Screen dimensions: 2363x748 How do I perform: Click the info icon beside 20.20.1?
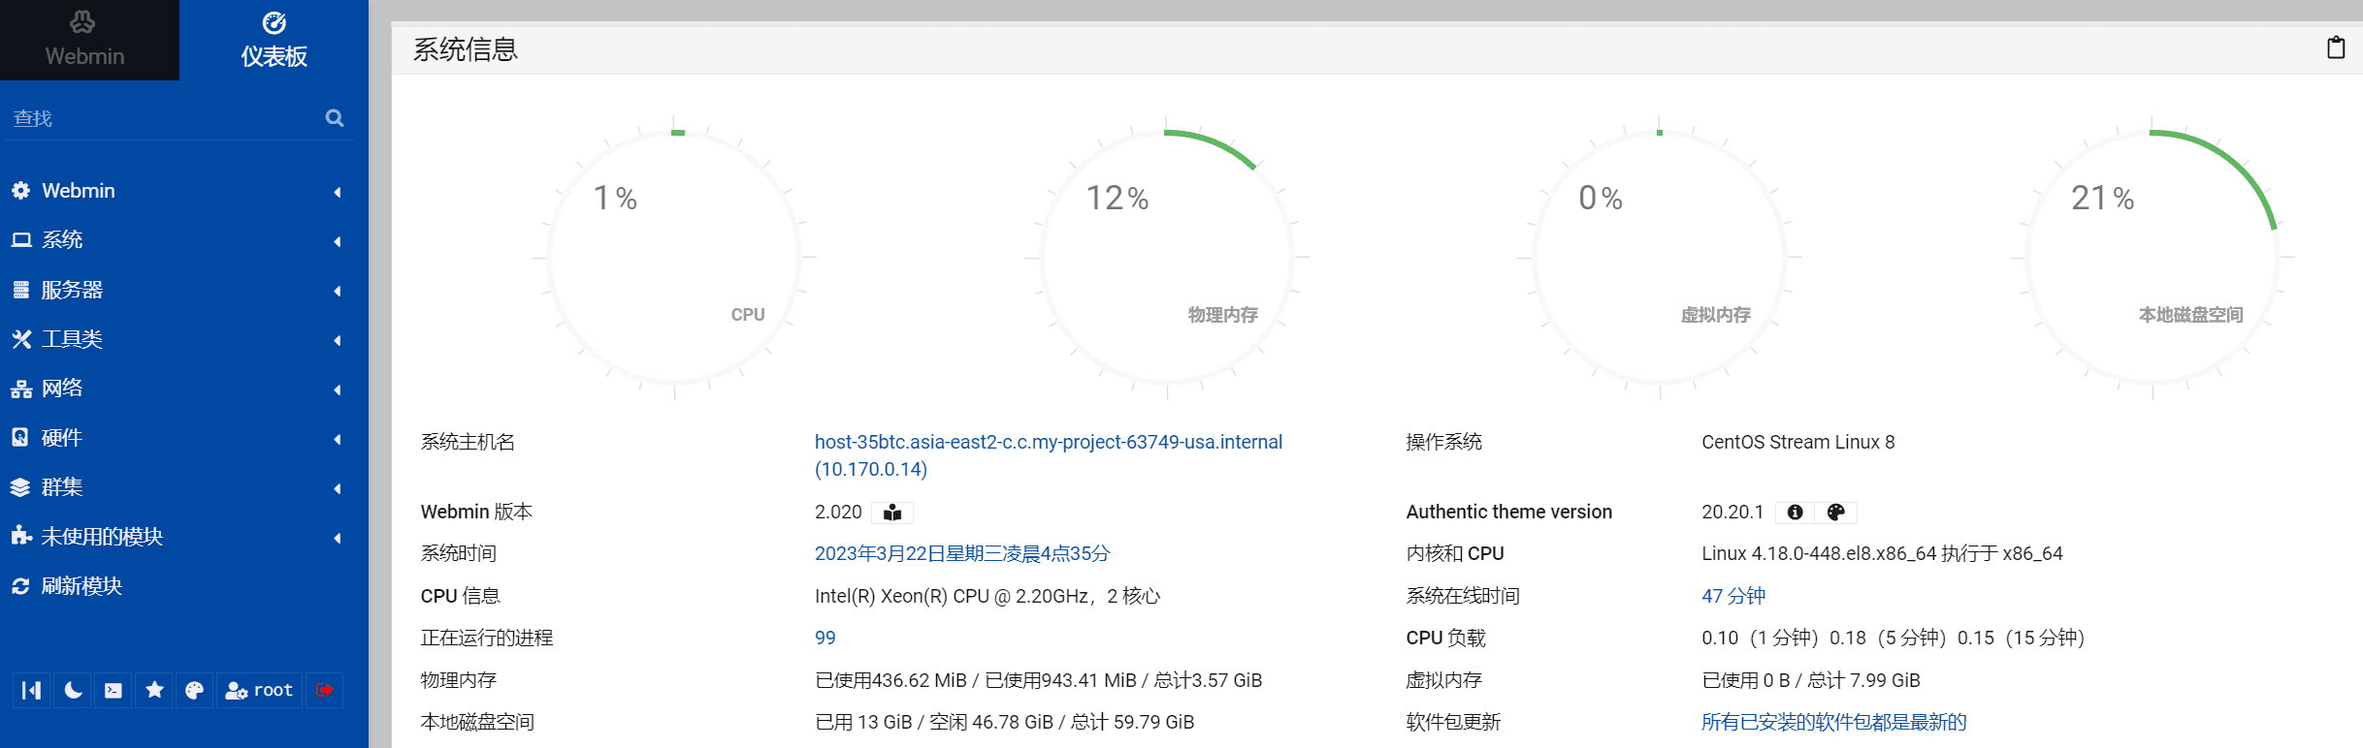click(1796, 513)
